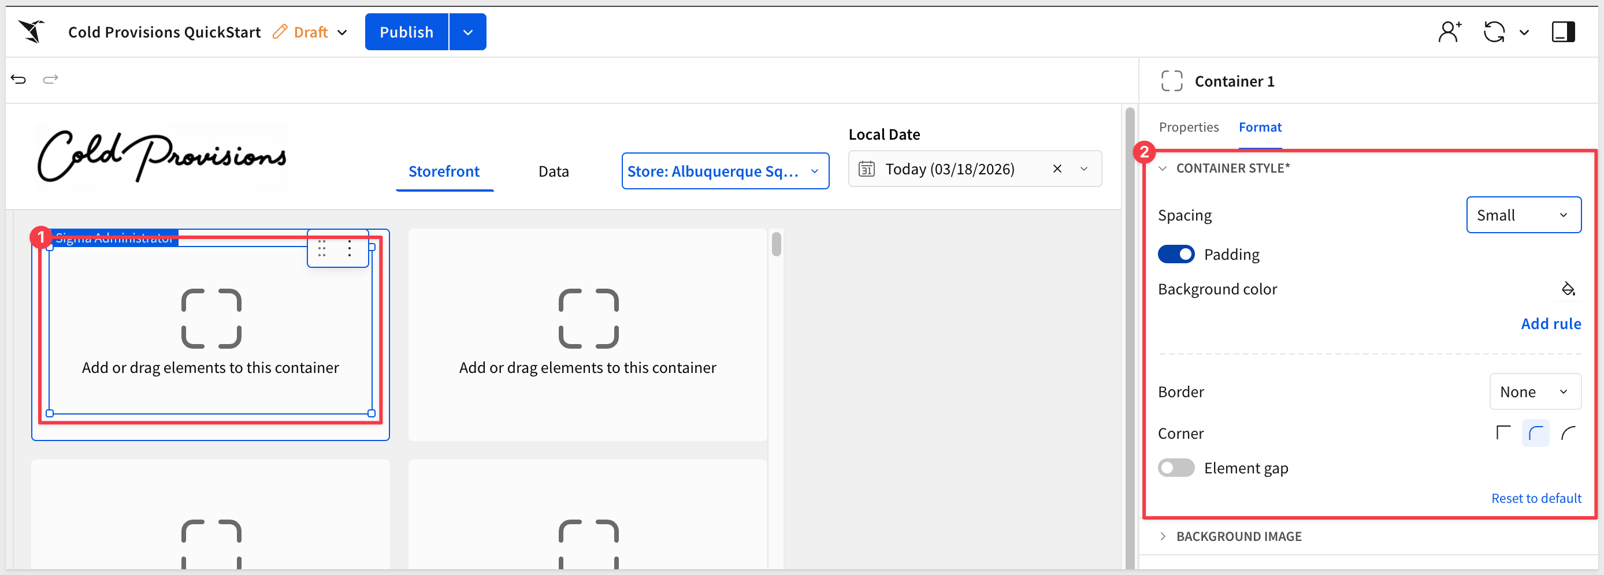Turn off the Padding toggle
The height and width of the screenshot is (575, 1604).
[1176, 255]
